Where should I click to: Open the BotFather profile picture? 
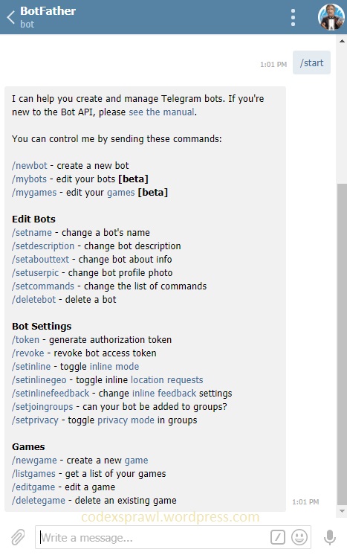click(331, 17)
